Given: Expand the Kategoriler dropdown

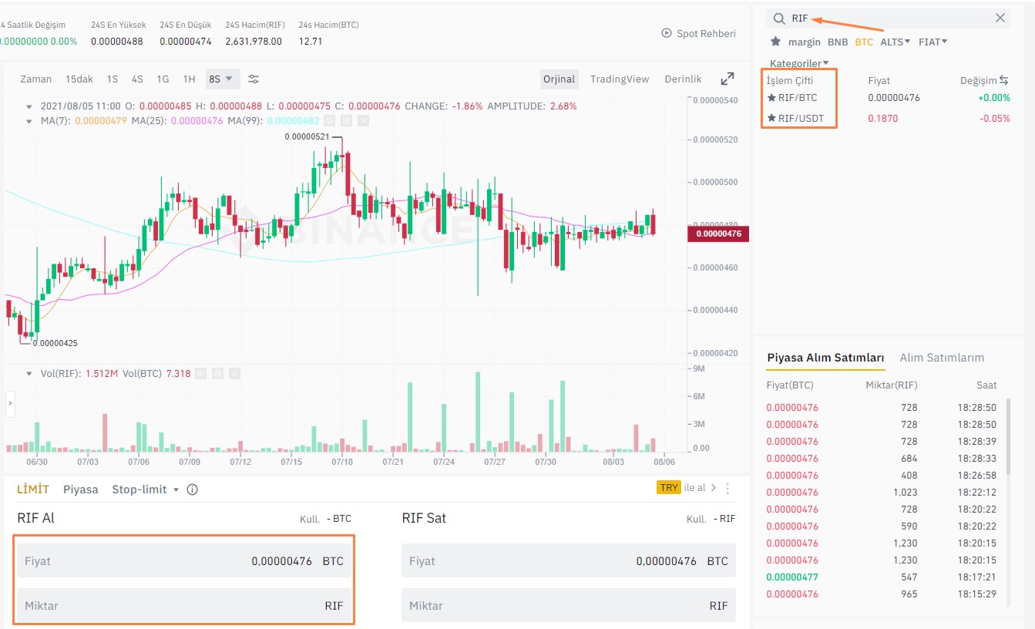Looking at the screenshot, I should 799,63.
